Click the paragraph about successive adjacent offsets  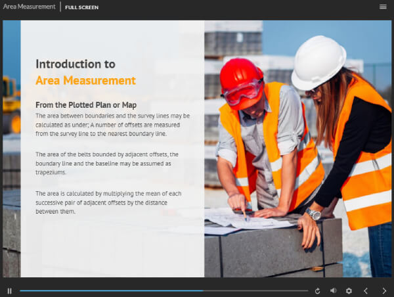click(x=108, y=202)
